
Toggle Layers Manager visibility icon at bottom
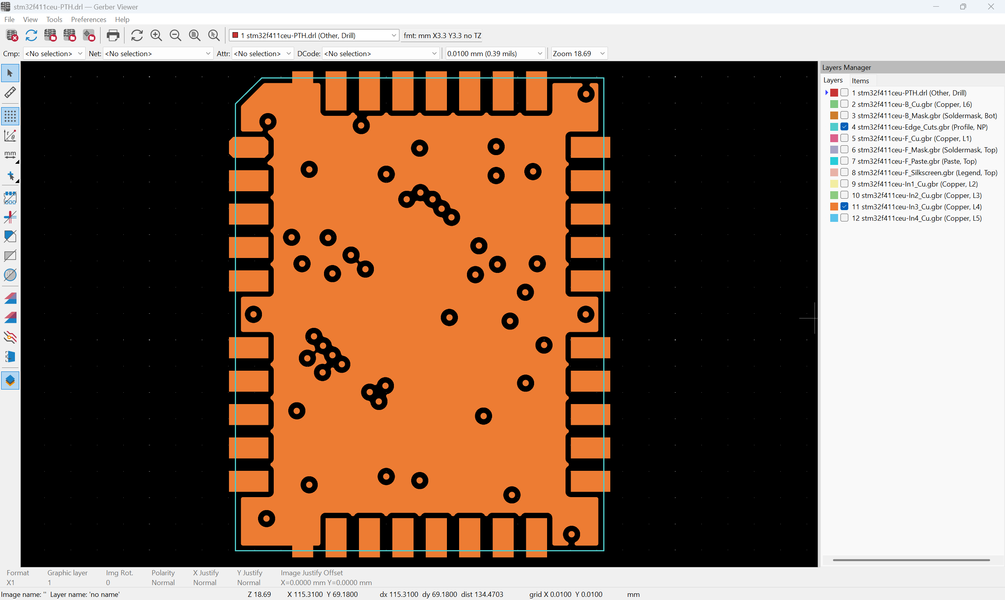pos(10,381)
